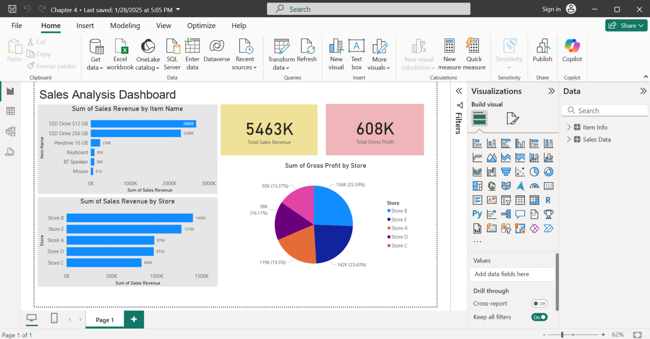Image resolution: width=650 pixels, height=339 pixels.
Task: Open the DAX query view from the sidebar
Action: 10,152
